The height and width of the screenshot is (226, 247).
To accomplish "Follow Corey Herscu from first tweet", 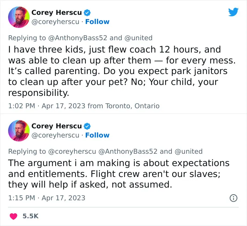I will coord(97,22).
